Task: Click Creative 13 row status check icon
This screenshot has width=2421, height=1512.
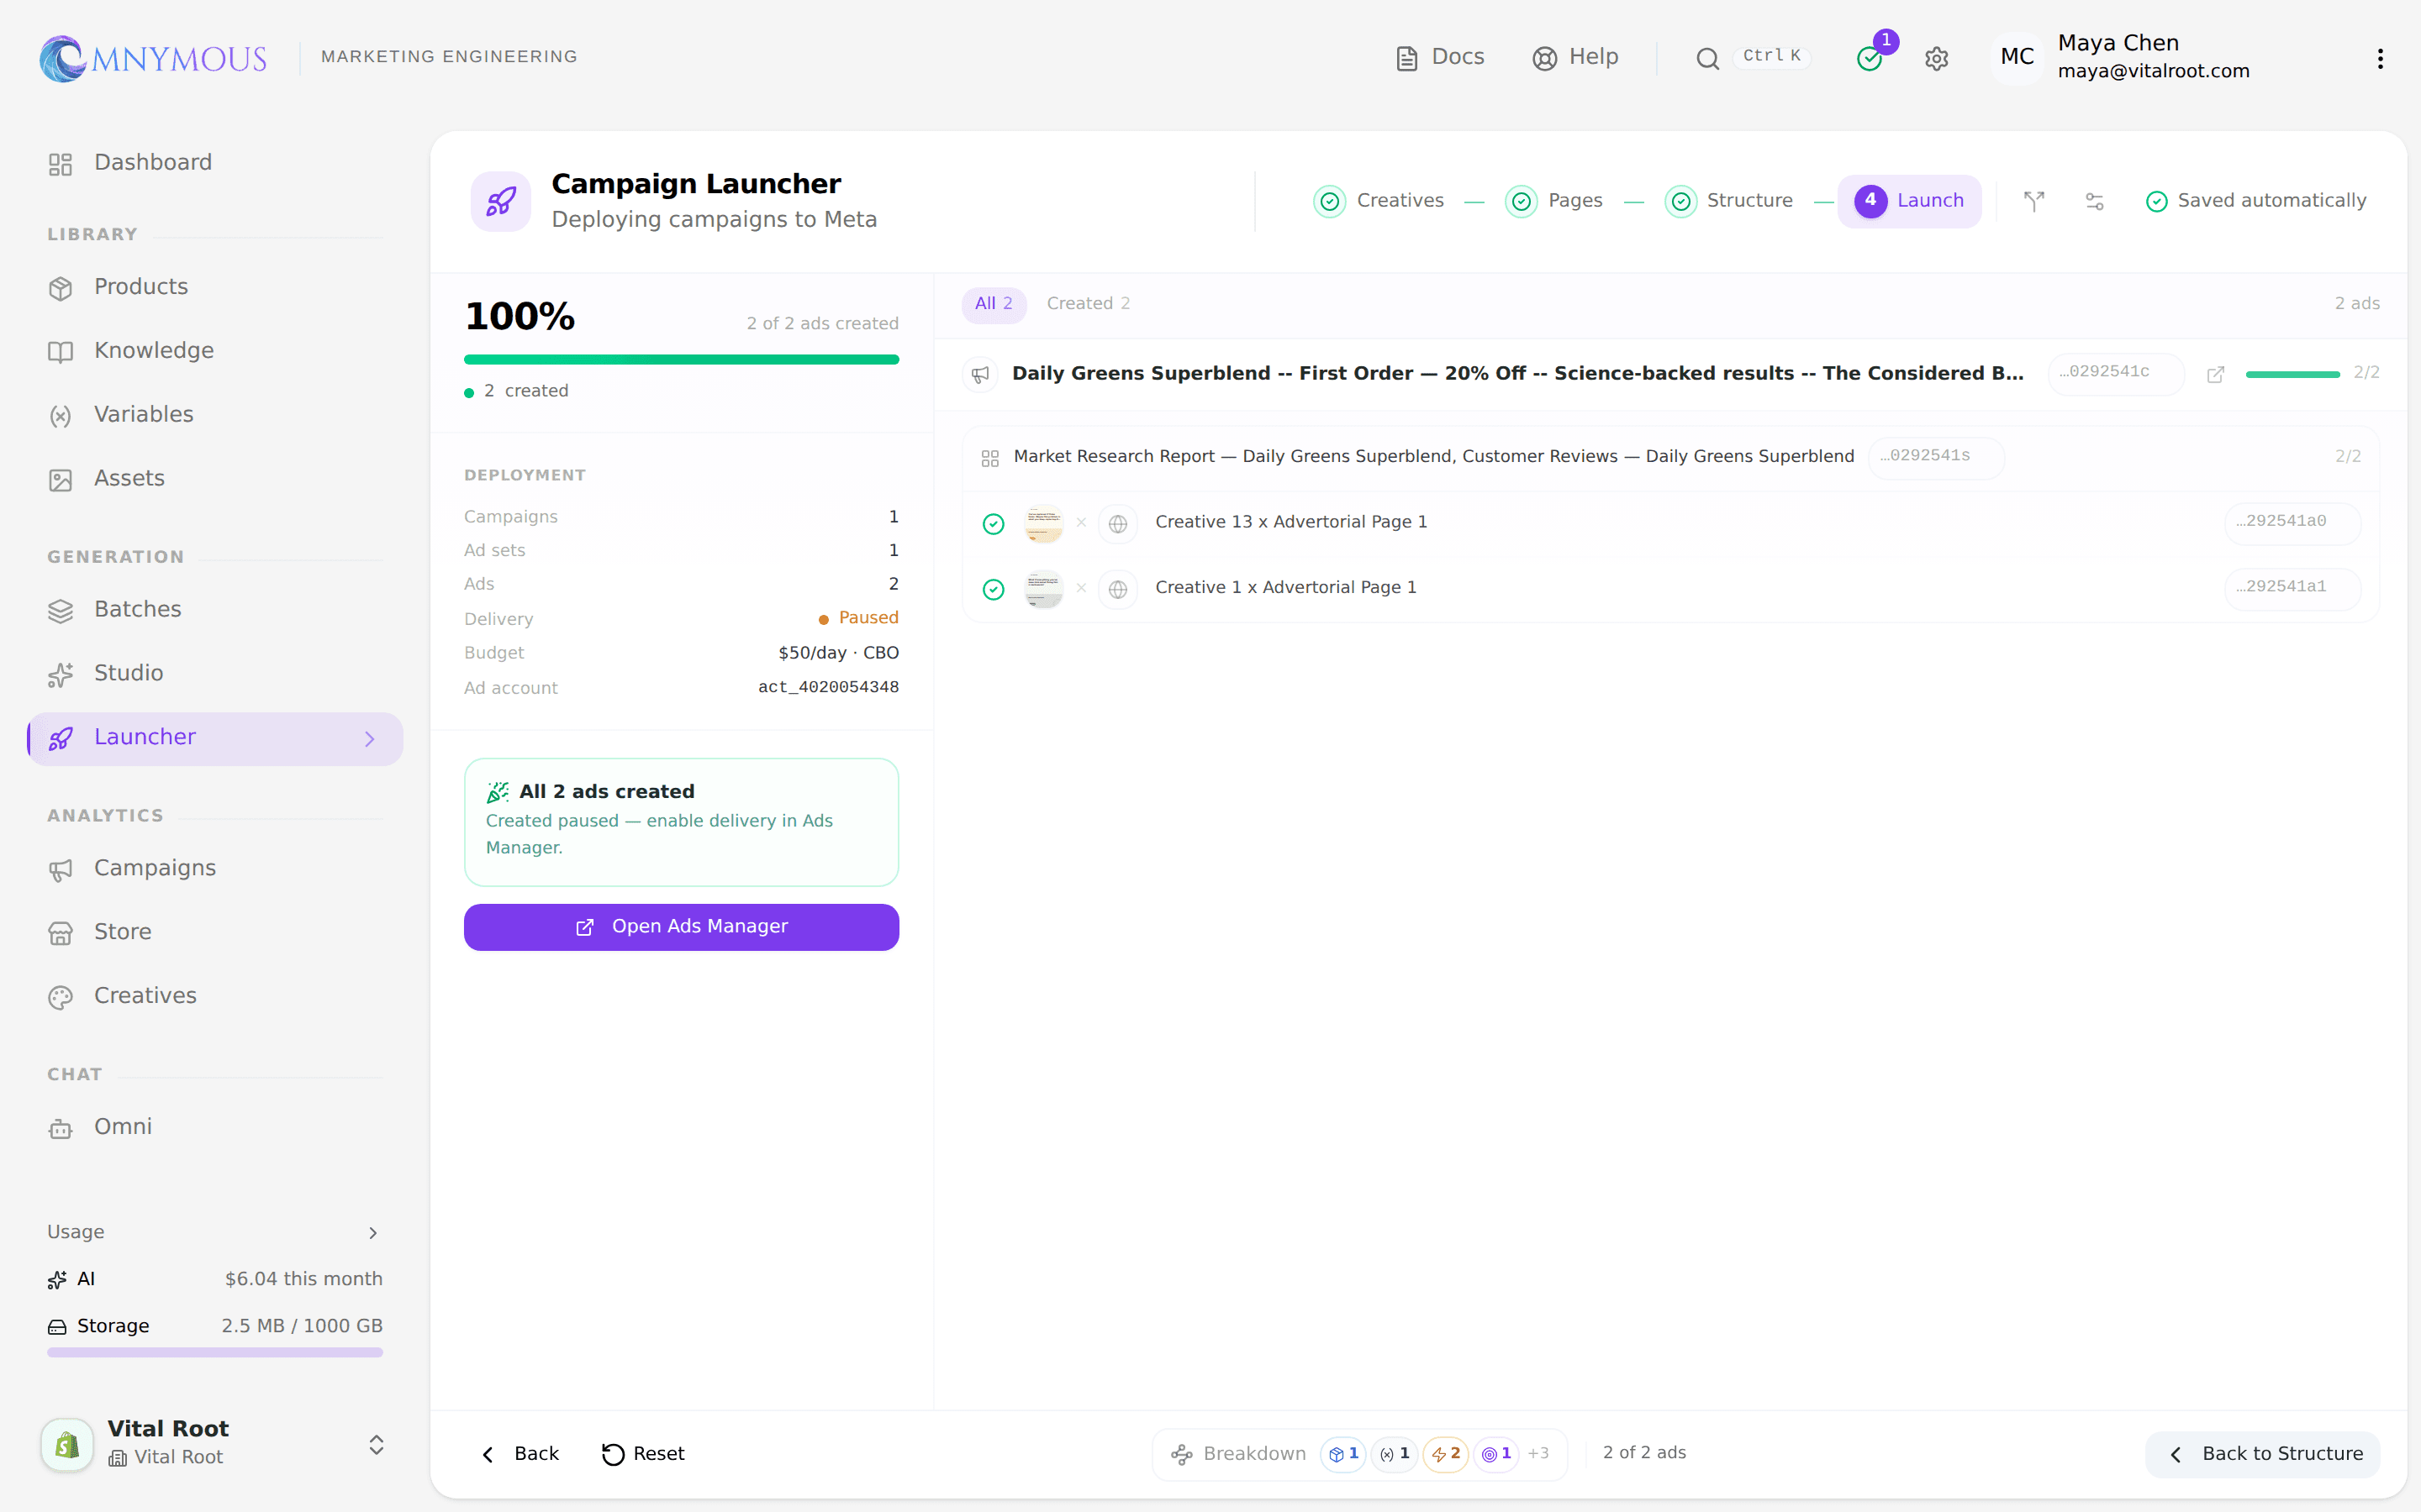Action: 993,523
